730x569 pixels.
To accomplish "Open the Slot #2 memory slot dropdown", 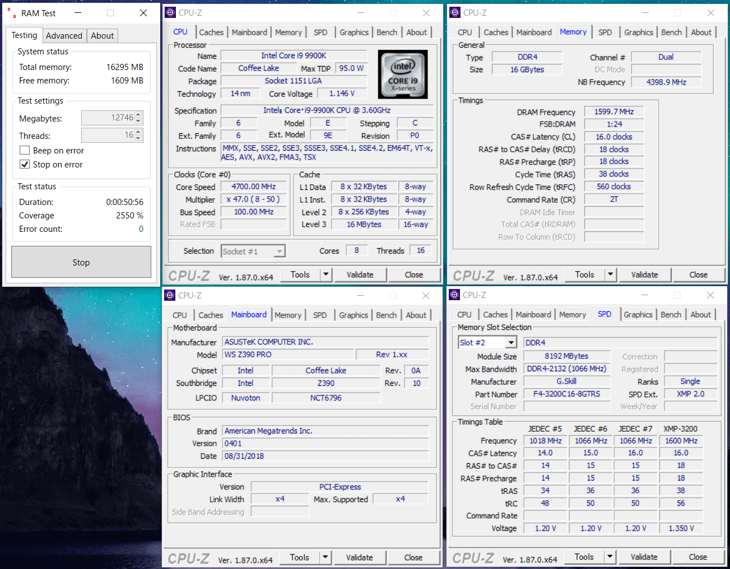I will [511, 342].
